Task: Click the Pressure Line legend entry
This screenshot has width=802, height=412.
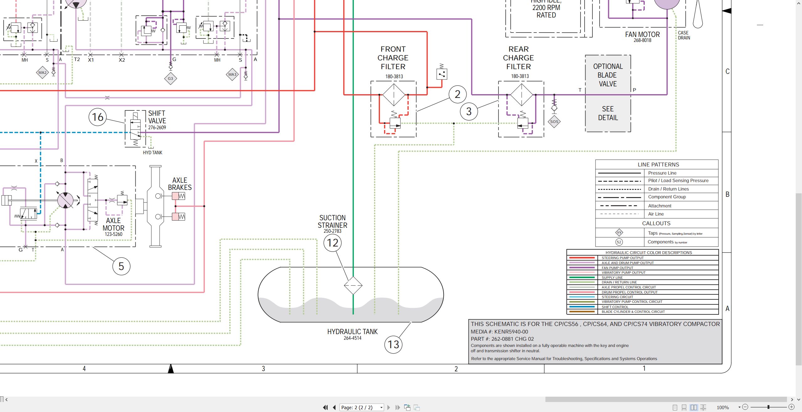Action: [662, 173]
